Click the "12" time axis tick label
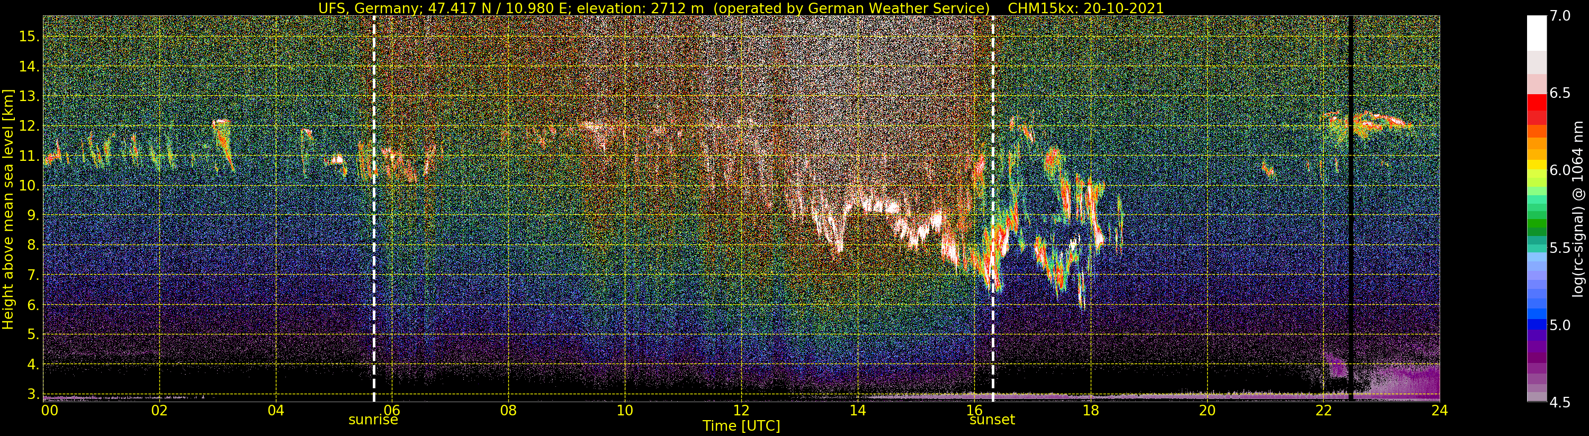This screenshot has height=436, width=1589. [x=741, y=410]
